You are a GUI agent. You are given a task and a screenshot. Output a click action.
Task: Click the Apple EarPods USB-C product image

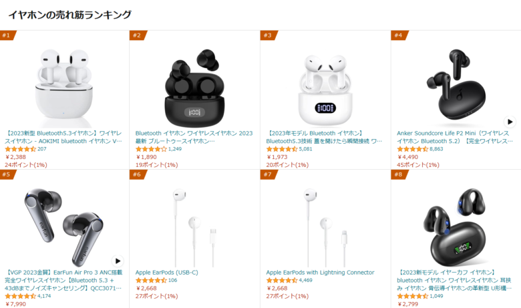[195, 228]
